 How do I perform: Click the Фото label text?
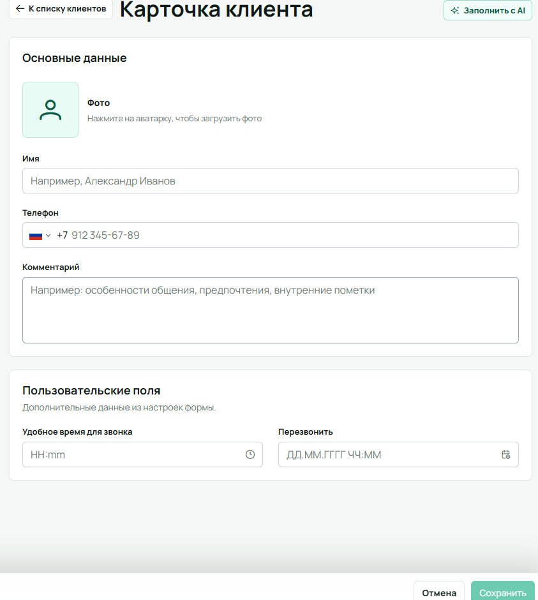click(98, 103)
